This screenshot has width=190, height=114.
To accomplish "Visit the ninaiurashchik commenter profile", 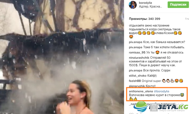I will point(139,58).
